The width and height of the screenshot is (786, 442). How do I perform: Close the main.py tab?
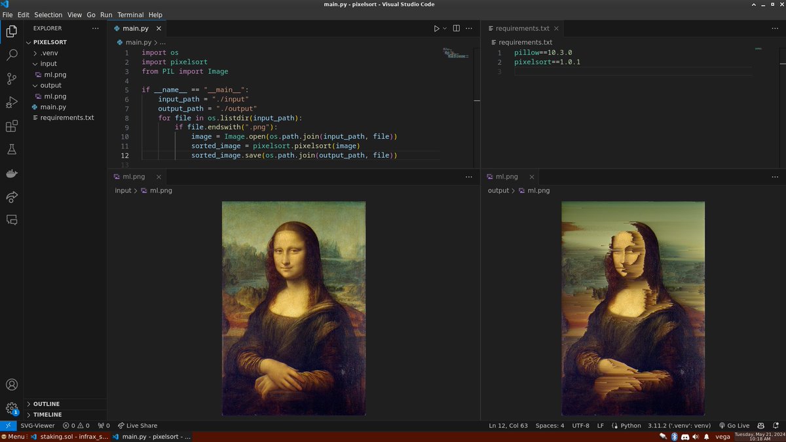click(159, 29)
